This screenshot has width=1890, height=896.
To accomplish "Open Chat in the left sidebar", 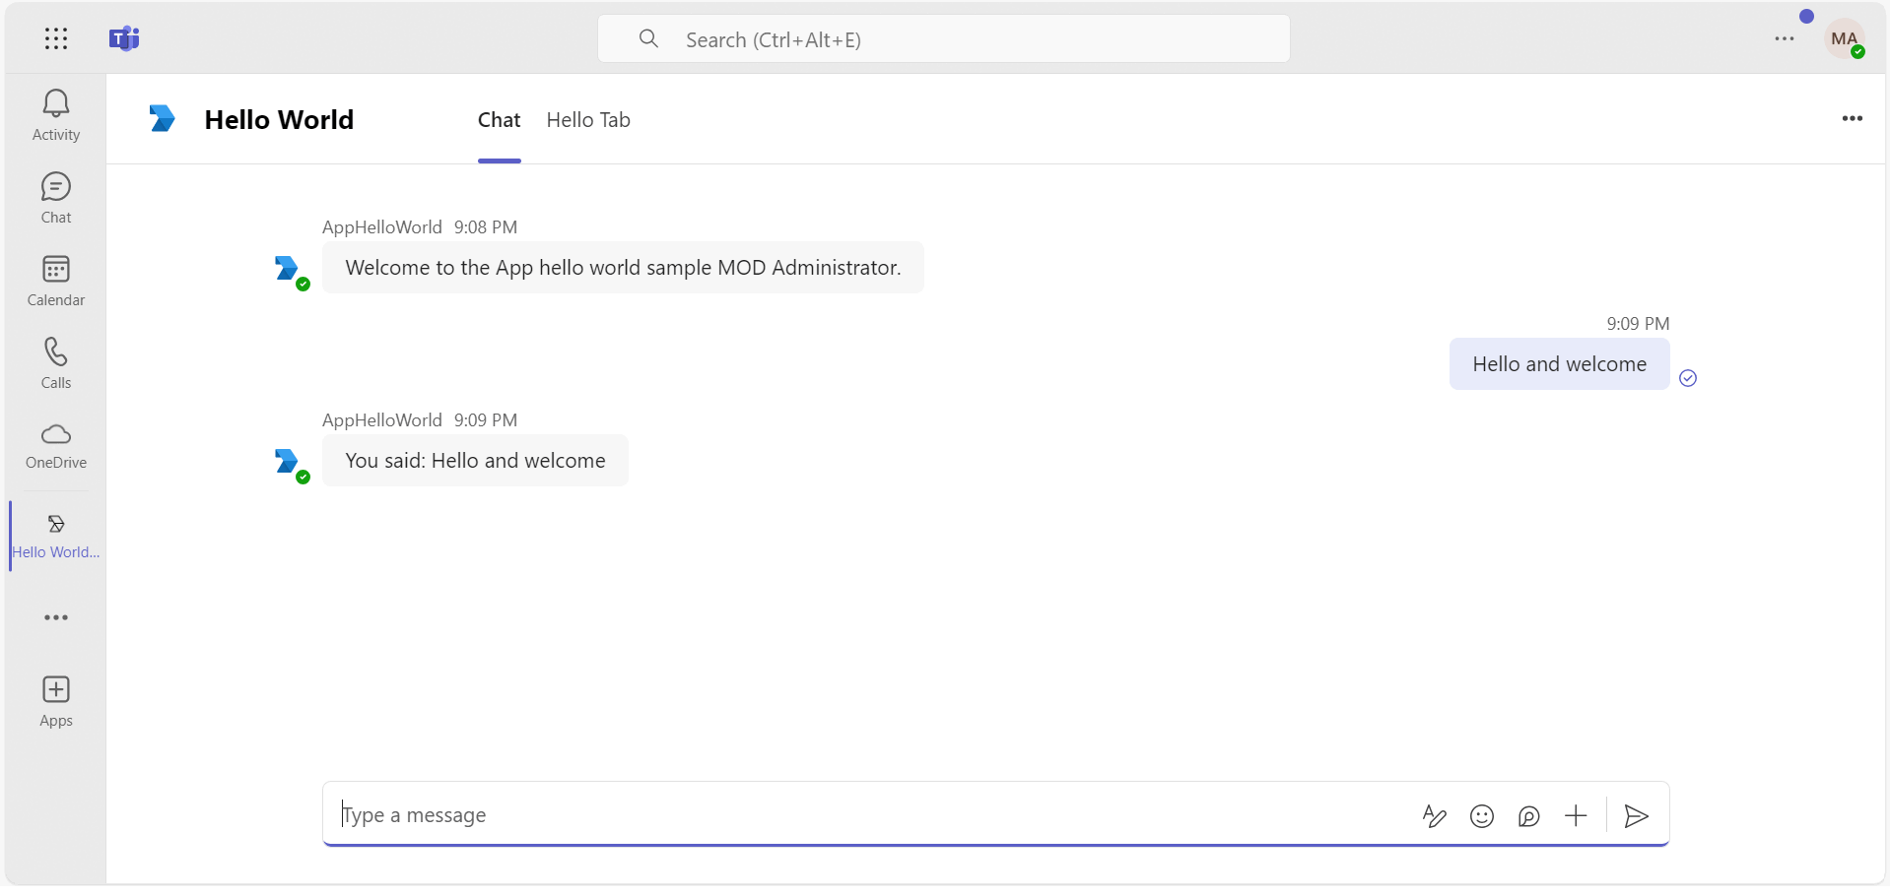I will point(56,198).
